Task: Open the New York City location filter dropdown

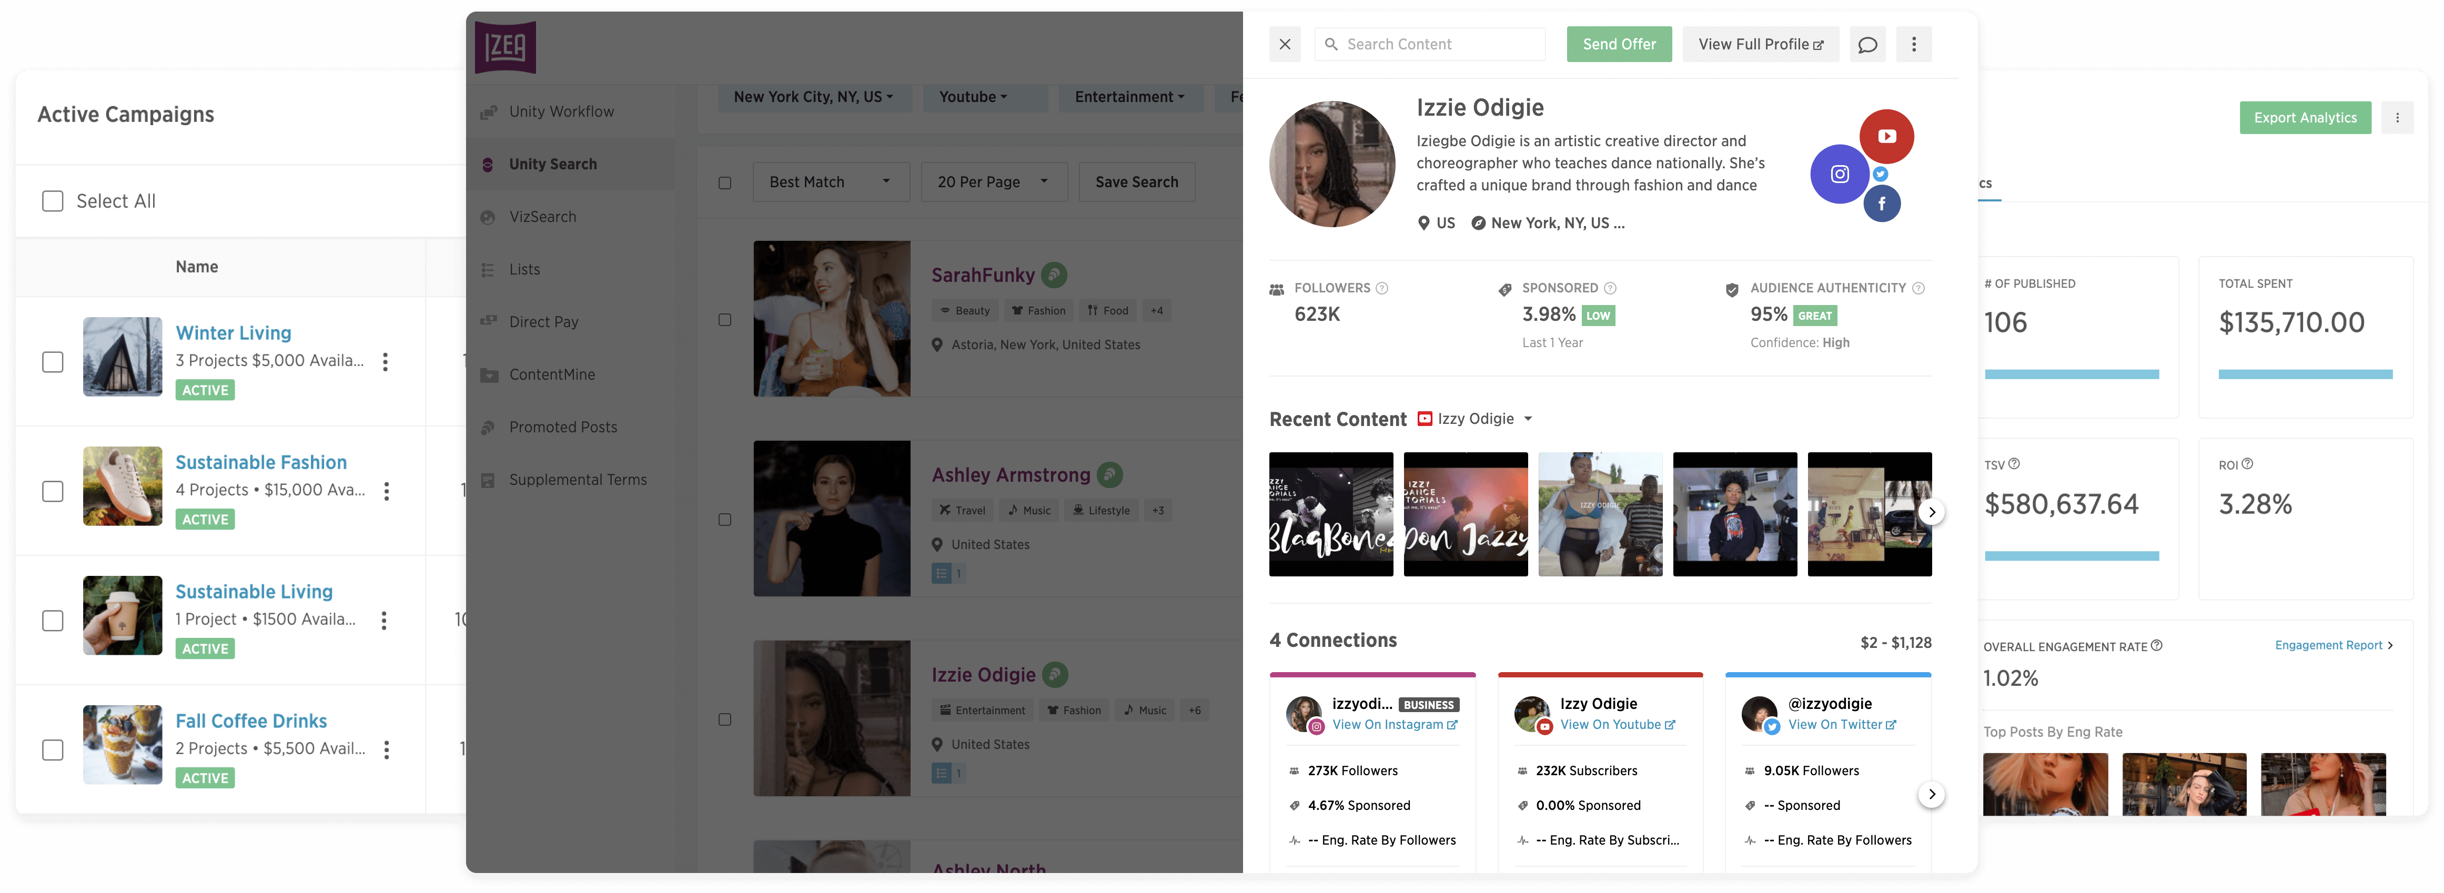Action: coord(813,97)
